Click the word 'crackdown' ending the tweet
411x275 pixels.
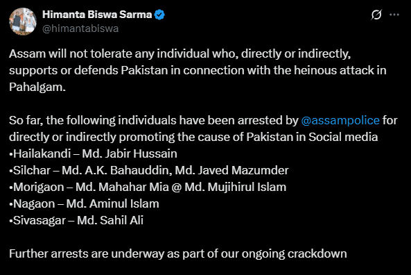point(317,253)
